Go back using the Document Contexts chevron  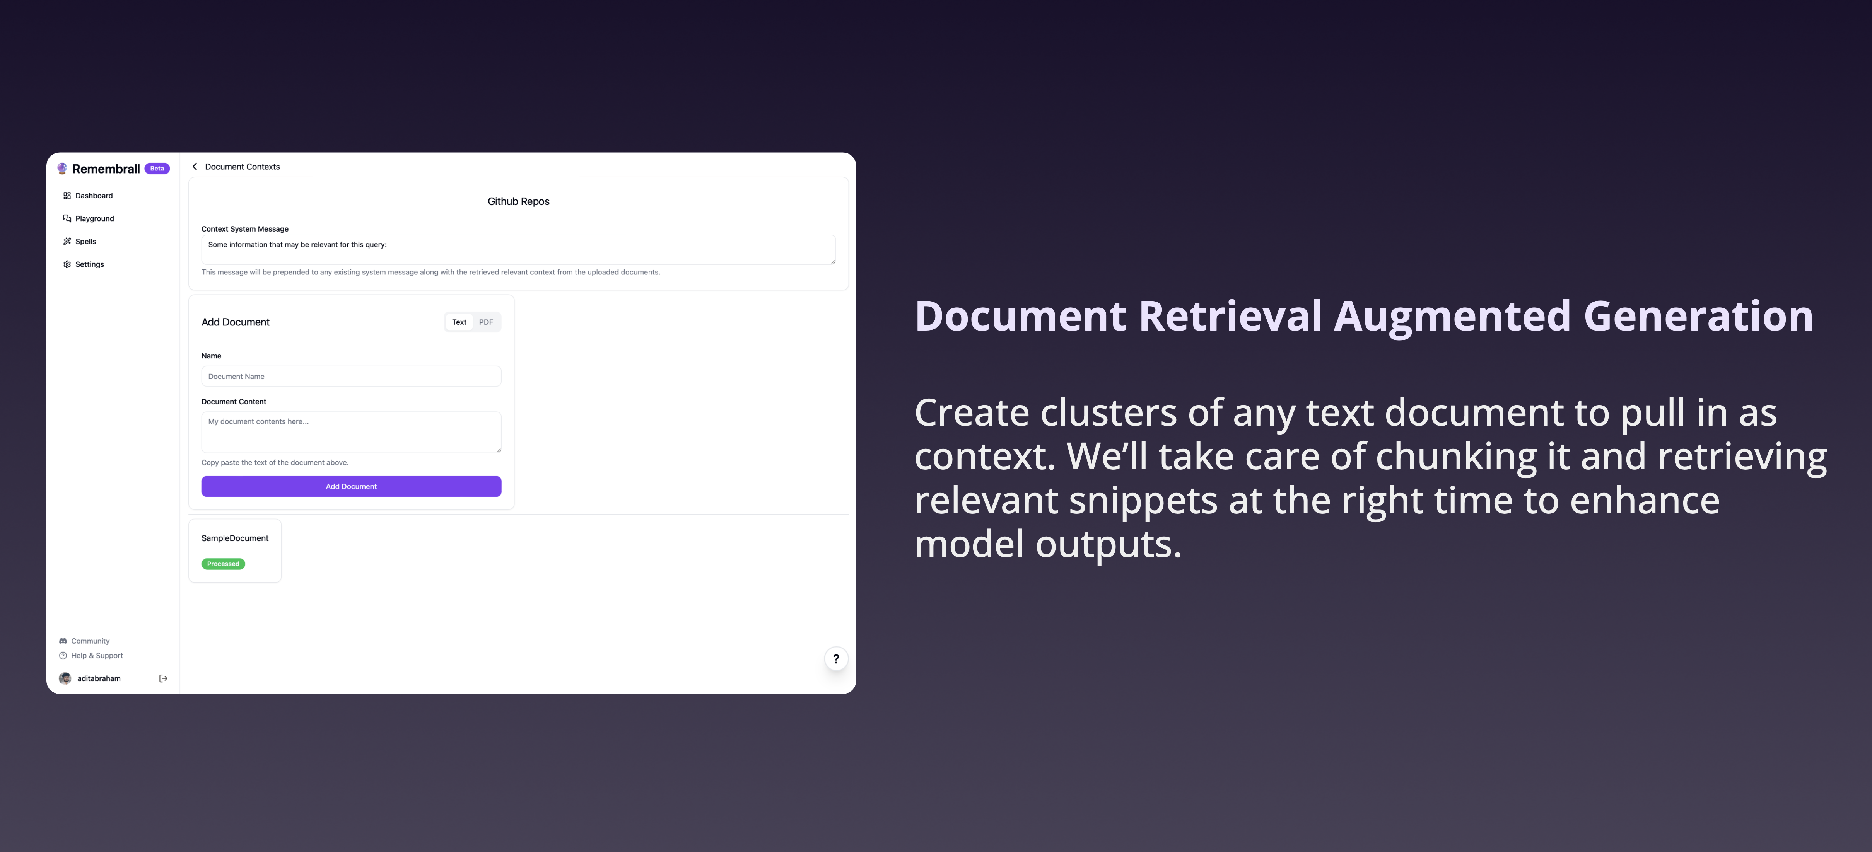[195, 167]
